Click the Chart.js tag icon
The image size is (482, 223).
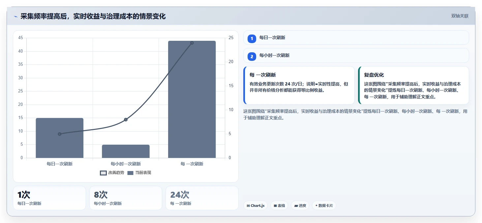[248, 206]
